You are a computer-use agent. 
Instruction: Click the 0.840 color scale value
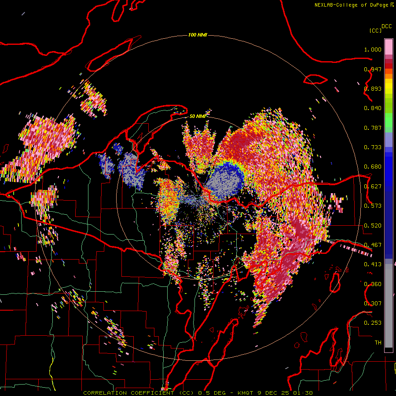pos(373,108)
